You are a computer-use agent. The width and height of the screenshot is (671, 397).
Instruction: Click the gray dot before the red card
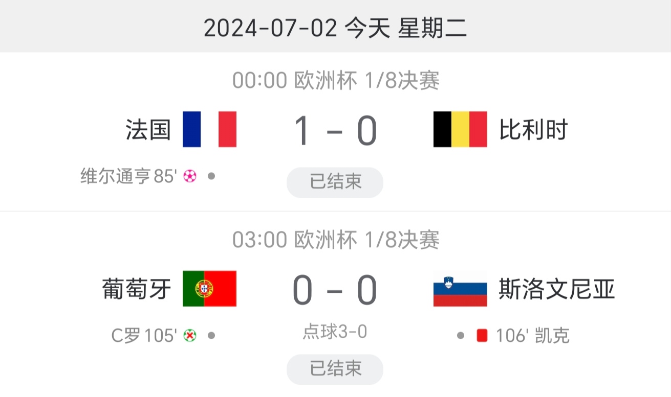461,336
